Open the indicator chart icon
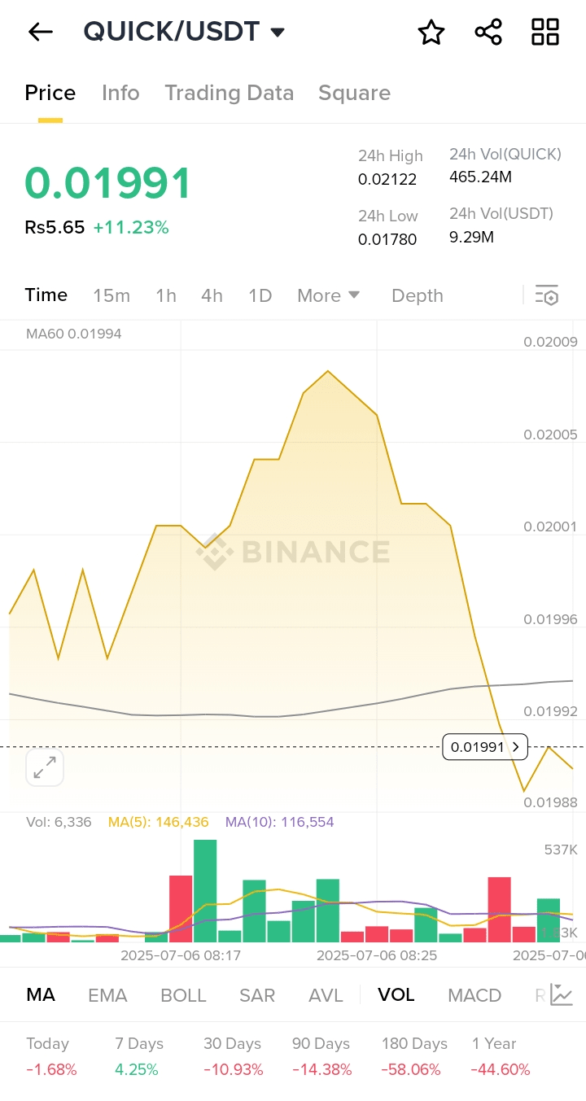The height and width of the screenshot is (1101, 586). click(x=562, y=994)
